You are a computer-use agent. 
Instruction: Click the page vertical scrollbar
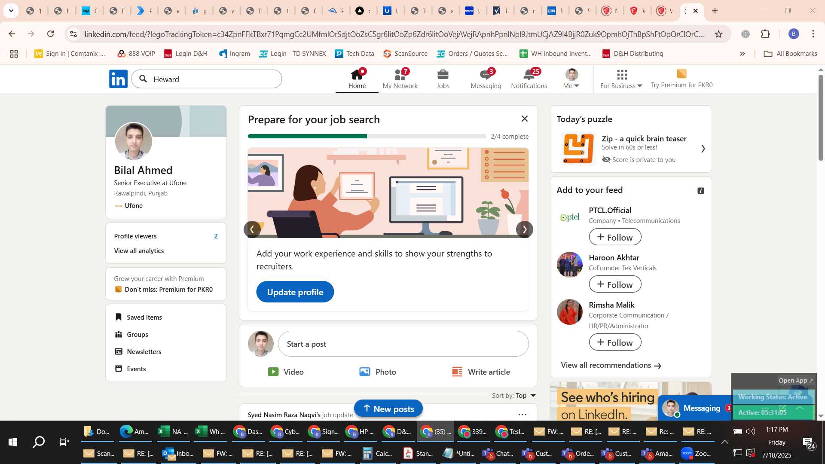(820, 117)
